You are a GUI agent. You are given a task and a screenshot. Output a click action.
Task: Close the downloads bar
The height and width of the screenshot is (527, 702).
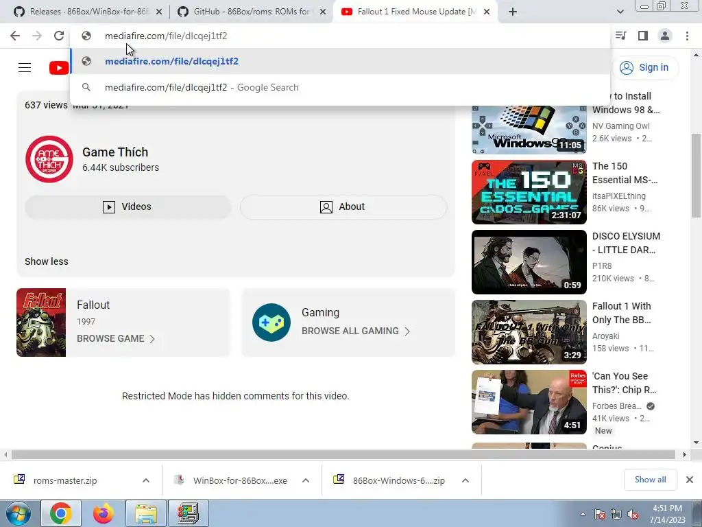pyautogui.click(x=690, y=480)
